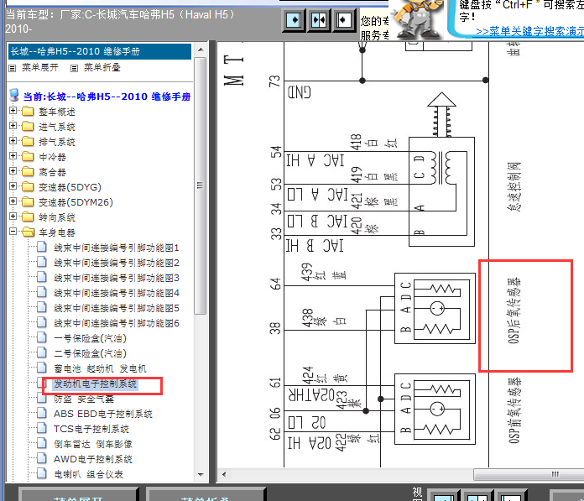Open 二号保险盒(汽油) page

click(90, 353)
